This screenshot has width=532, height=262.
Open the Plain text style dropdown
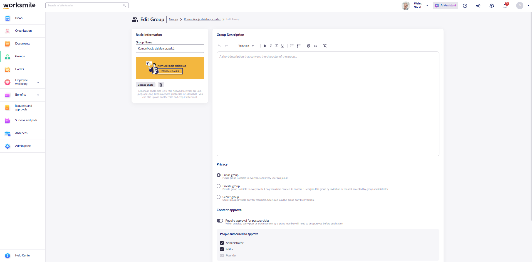click(246, 46)
